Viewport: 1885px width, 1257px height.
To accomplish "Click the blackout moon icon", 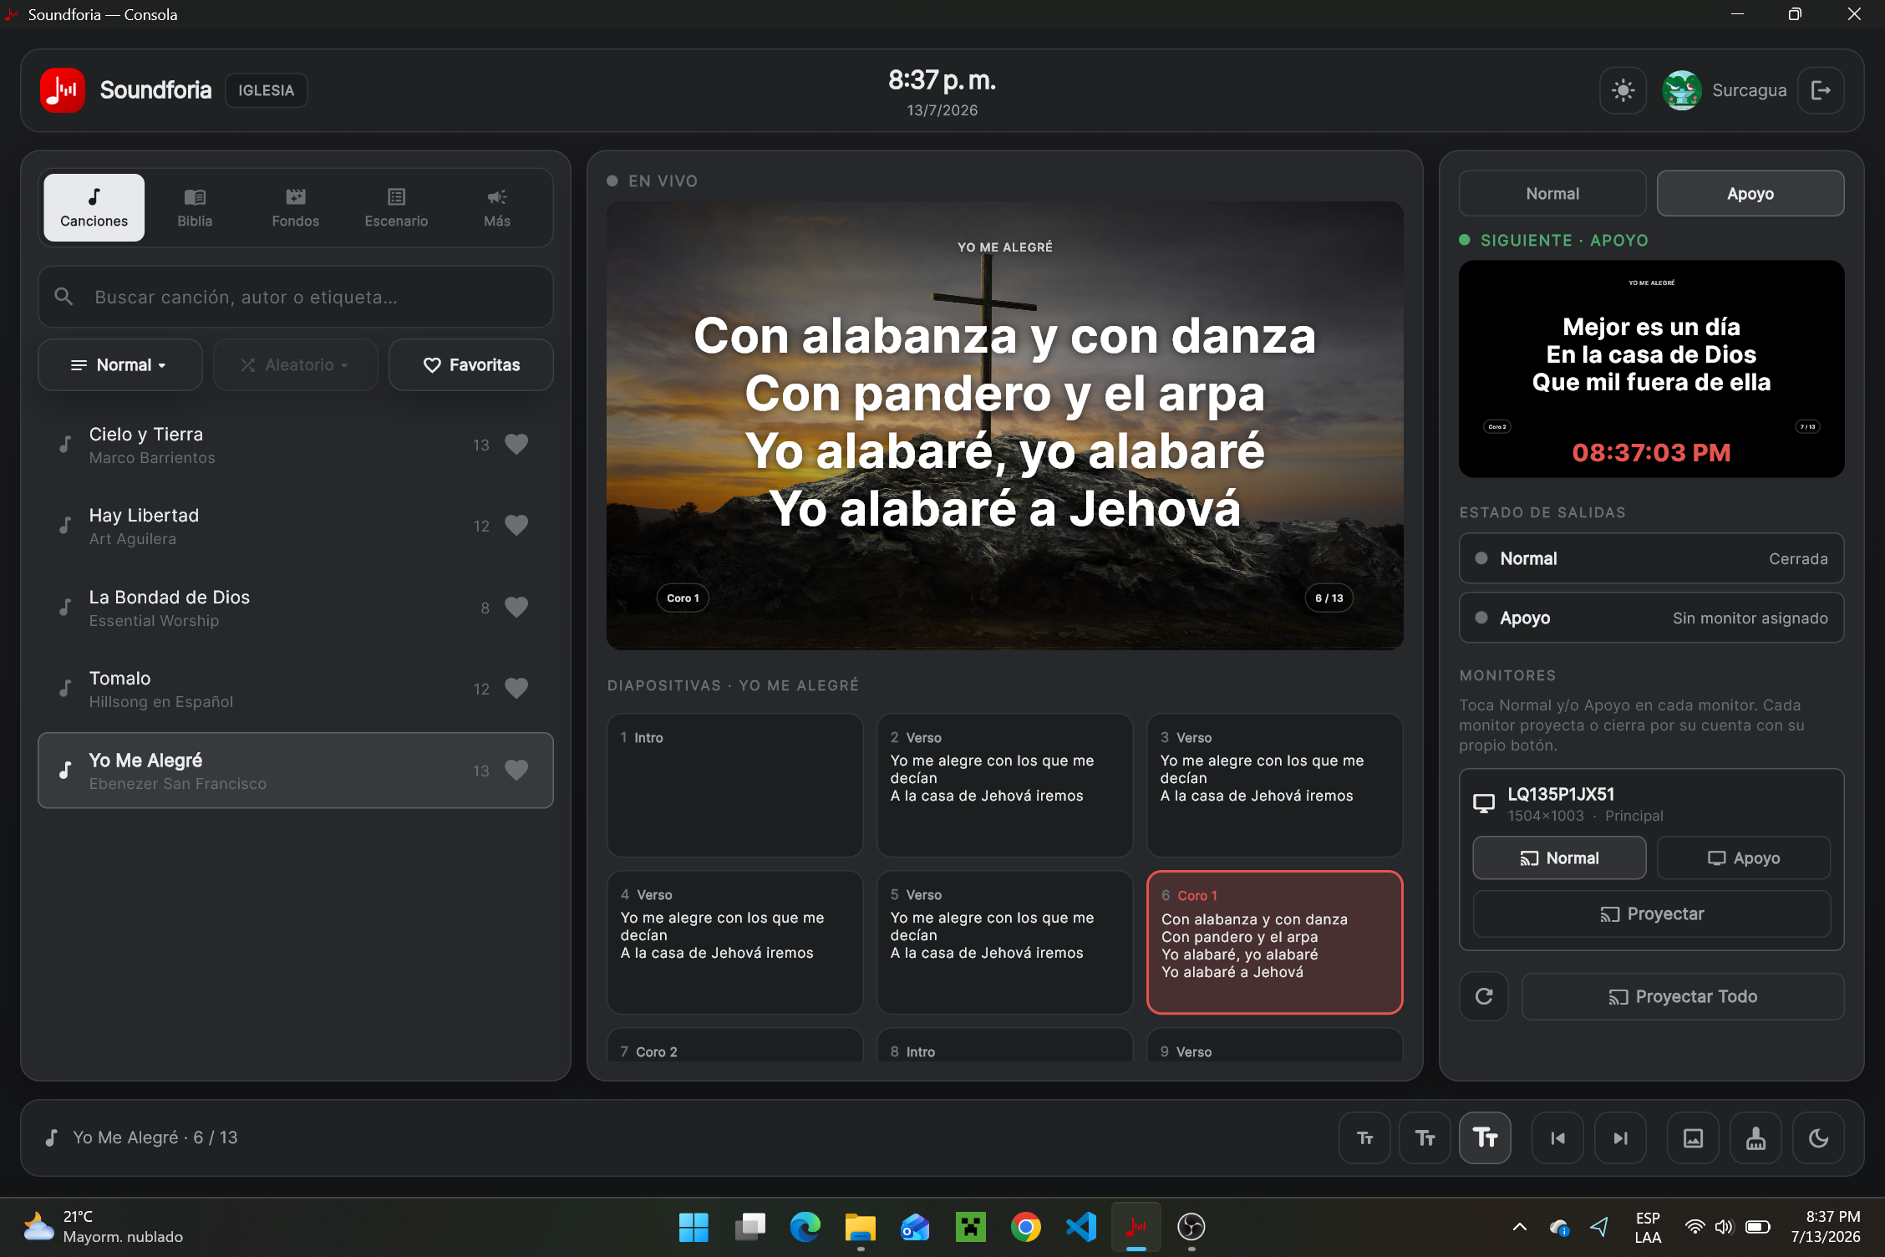I will pyautogui.click(x=1818, y=1137).
